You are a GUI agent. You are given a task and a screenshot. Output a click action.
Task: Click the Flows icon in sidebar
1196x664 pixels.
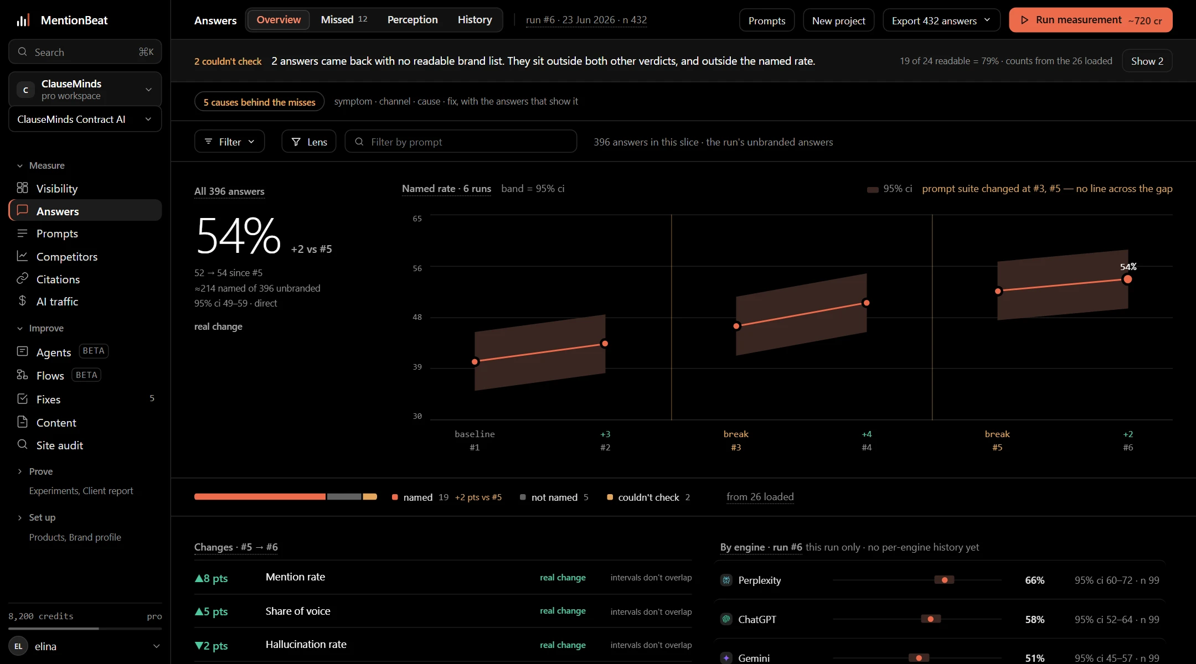click(x=22, y=375)
